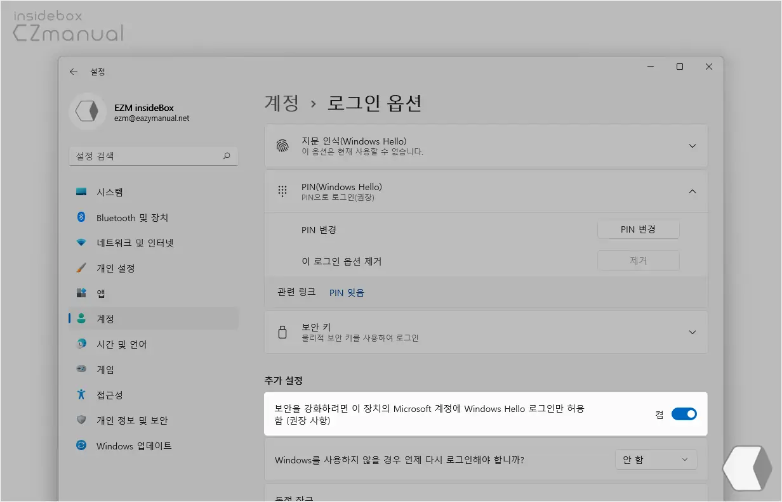Click the 이 로그인 옵션 제거 label

[341, 261]
